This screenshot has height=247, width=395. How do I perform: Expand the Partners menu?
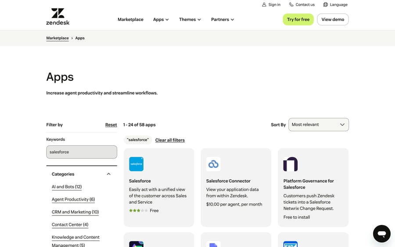223,19
